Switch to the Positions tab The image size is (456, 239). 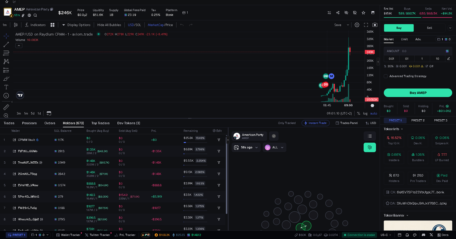coord(29,123)
